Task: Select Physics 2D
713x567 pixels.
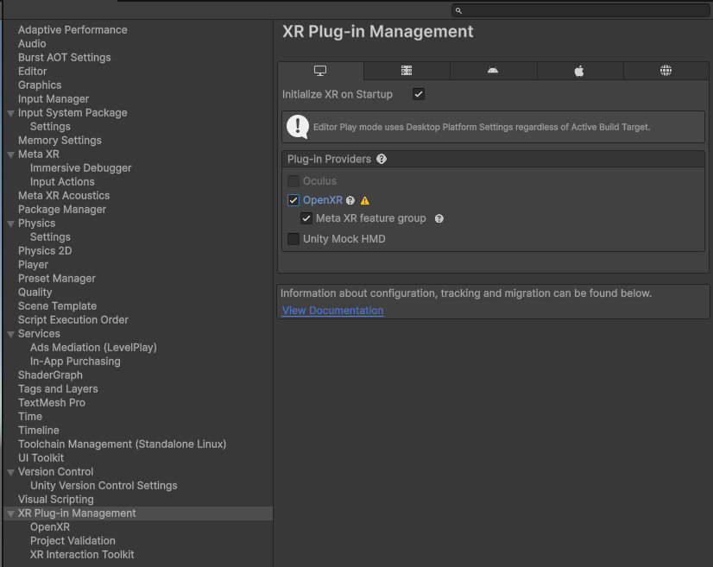Action: (x=45, y=251)
